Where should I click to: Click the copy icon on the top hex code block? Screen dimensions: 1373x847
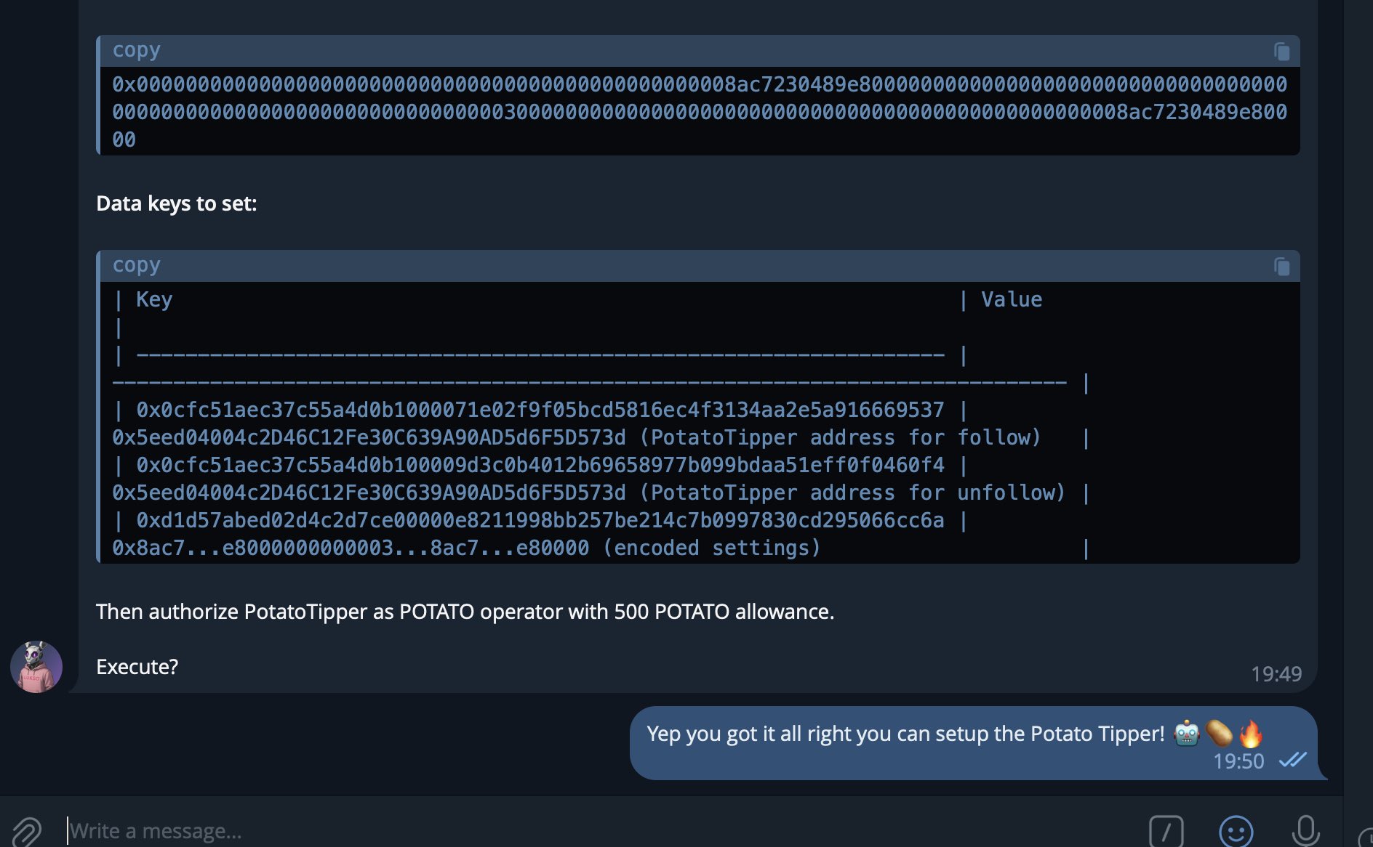pyautogui.click(x=1281, y=52)
